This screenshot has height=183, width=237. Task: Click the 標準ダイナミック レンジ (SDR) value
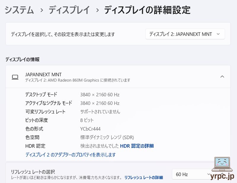coord(107,137)
